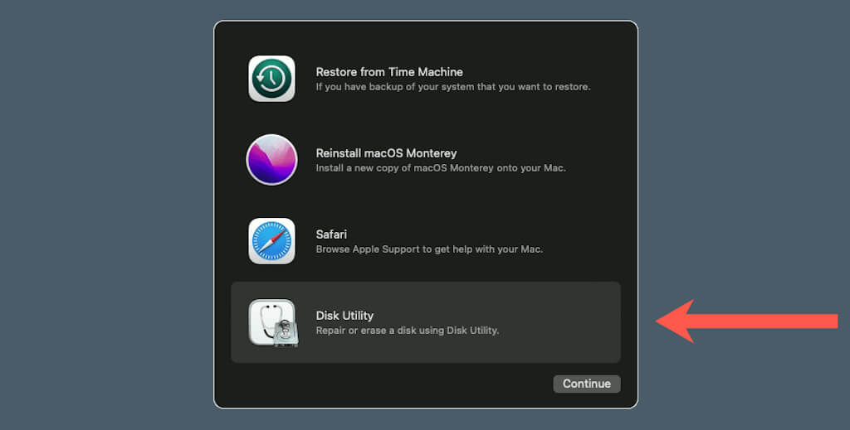Select the Time Machine clock icon

click(271, 79)
